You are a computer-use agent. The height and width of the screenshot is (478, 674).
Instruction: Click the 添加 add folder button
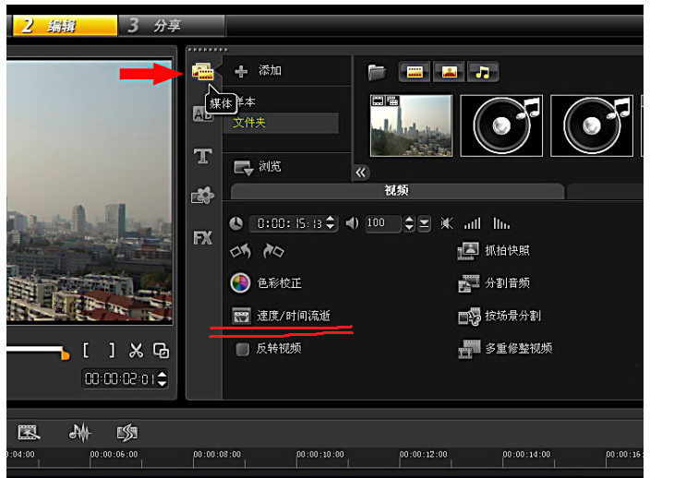pos(258,70)
